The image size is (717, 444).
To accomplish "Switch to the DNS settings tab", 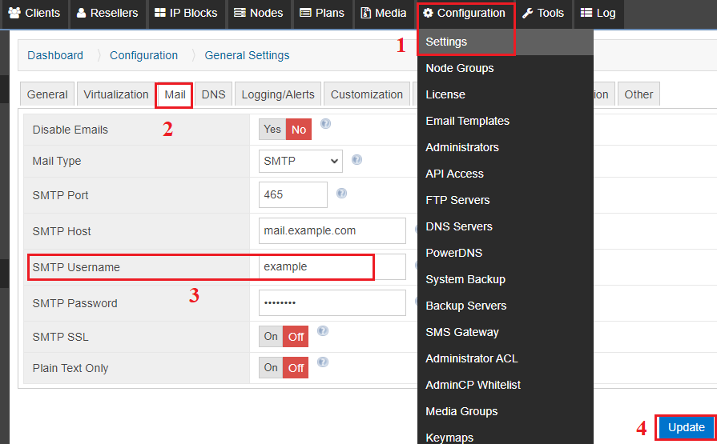I will pyautogui.click(x=214, y=94).
